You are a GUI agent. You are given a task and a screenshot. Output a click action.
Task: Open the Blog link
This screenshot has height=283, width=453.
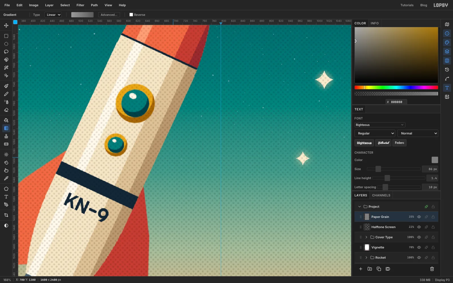tap(424, 5)
